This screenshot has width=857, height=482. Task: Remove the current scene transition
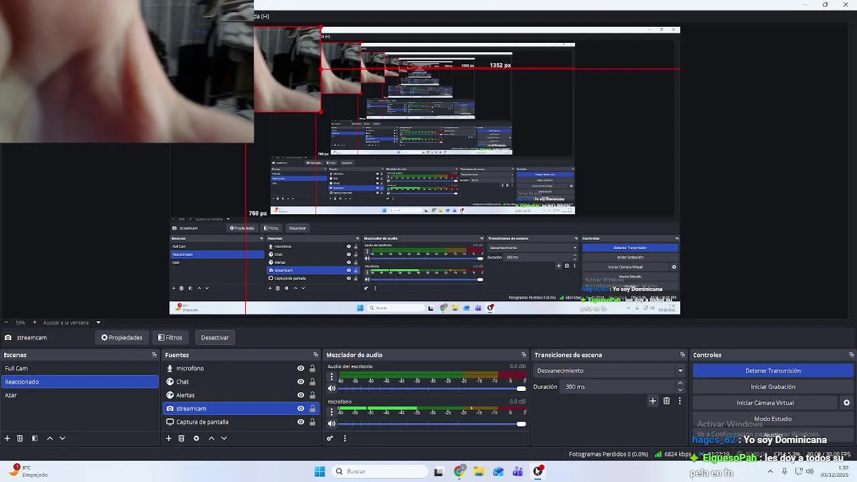666,401
